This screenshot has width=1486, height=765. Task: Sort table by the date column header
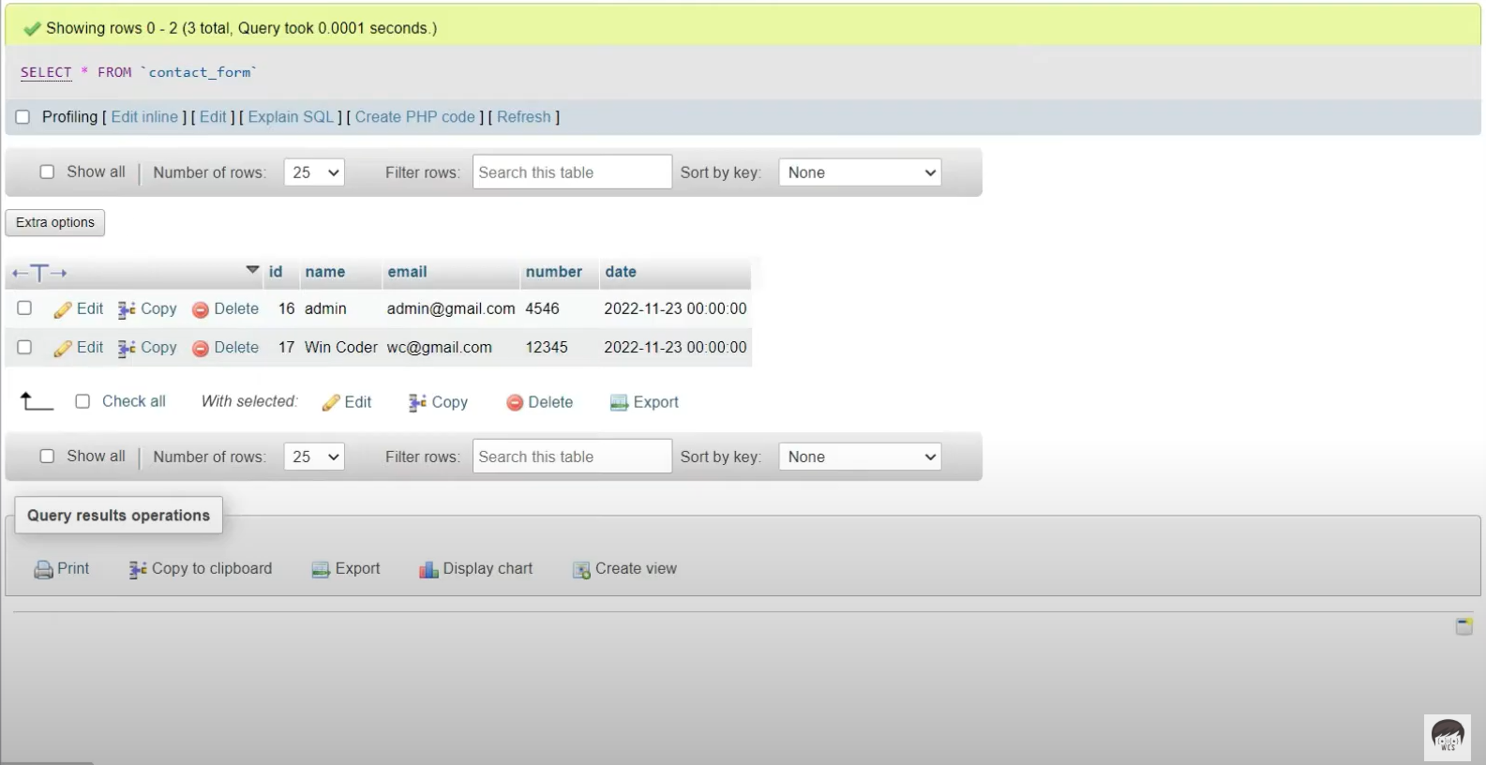click(x=620, y=272)
